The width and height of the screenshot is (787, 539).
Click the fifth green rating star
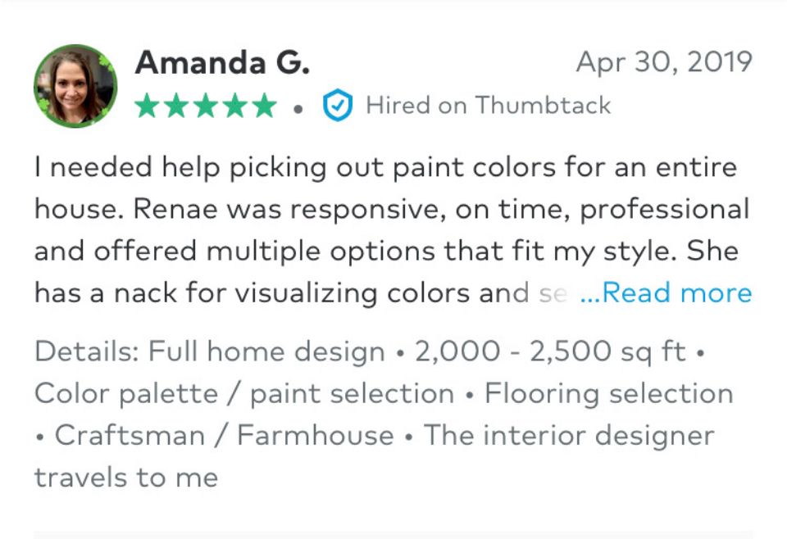(265, 106)
